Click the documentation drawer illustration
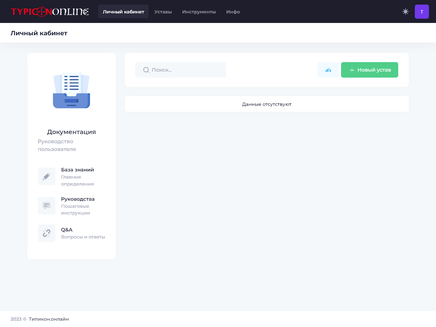 coord(71,90)
